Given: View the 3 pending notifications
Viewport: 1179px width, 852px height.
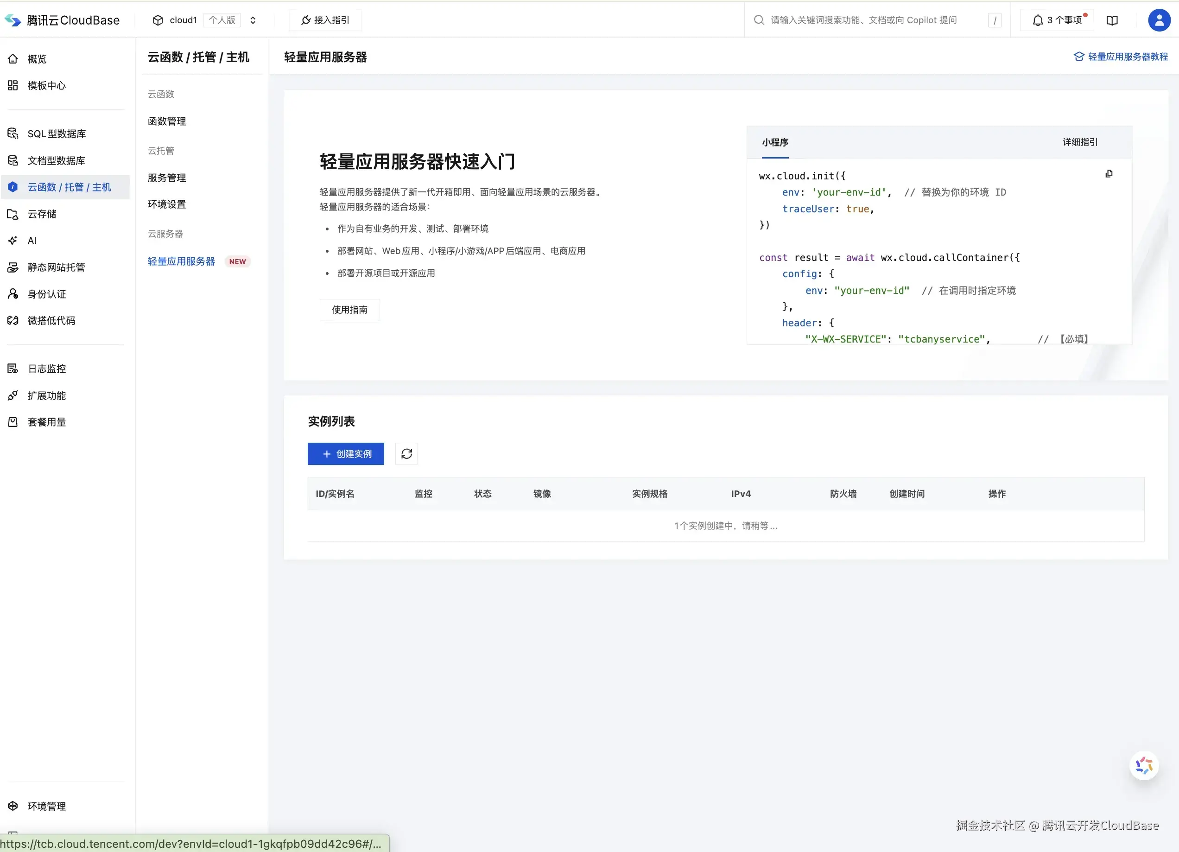Looking at the screenshot, I should (1056, 20).
